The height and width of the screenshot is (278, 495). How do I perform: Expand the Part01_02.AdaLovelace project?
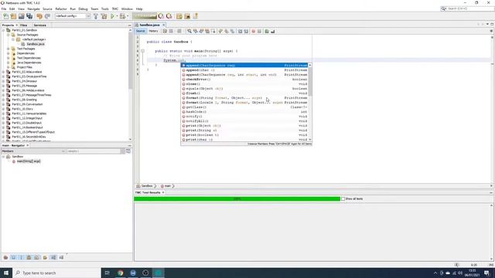(x=3, y=72)
